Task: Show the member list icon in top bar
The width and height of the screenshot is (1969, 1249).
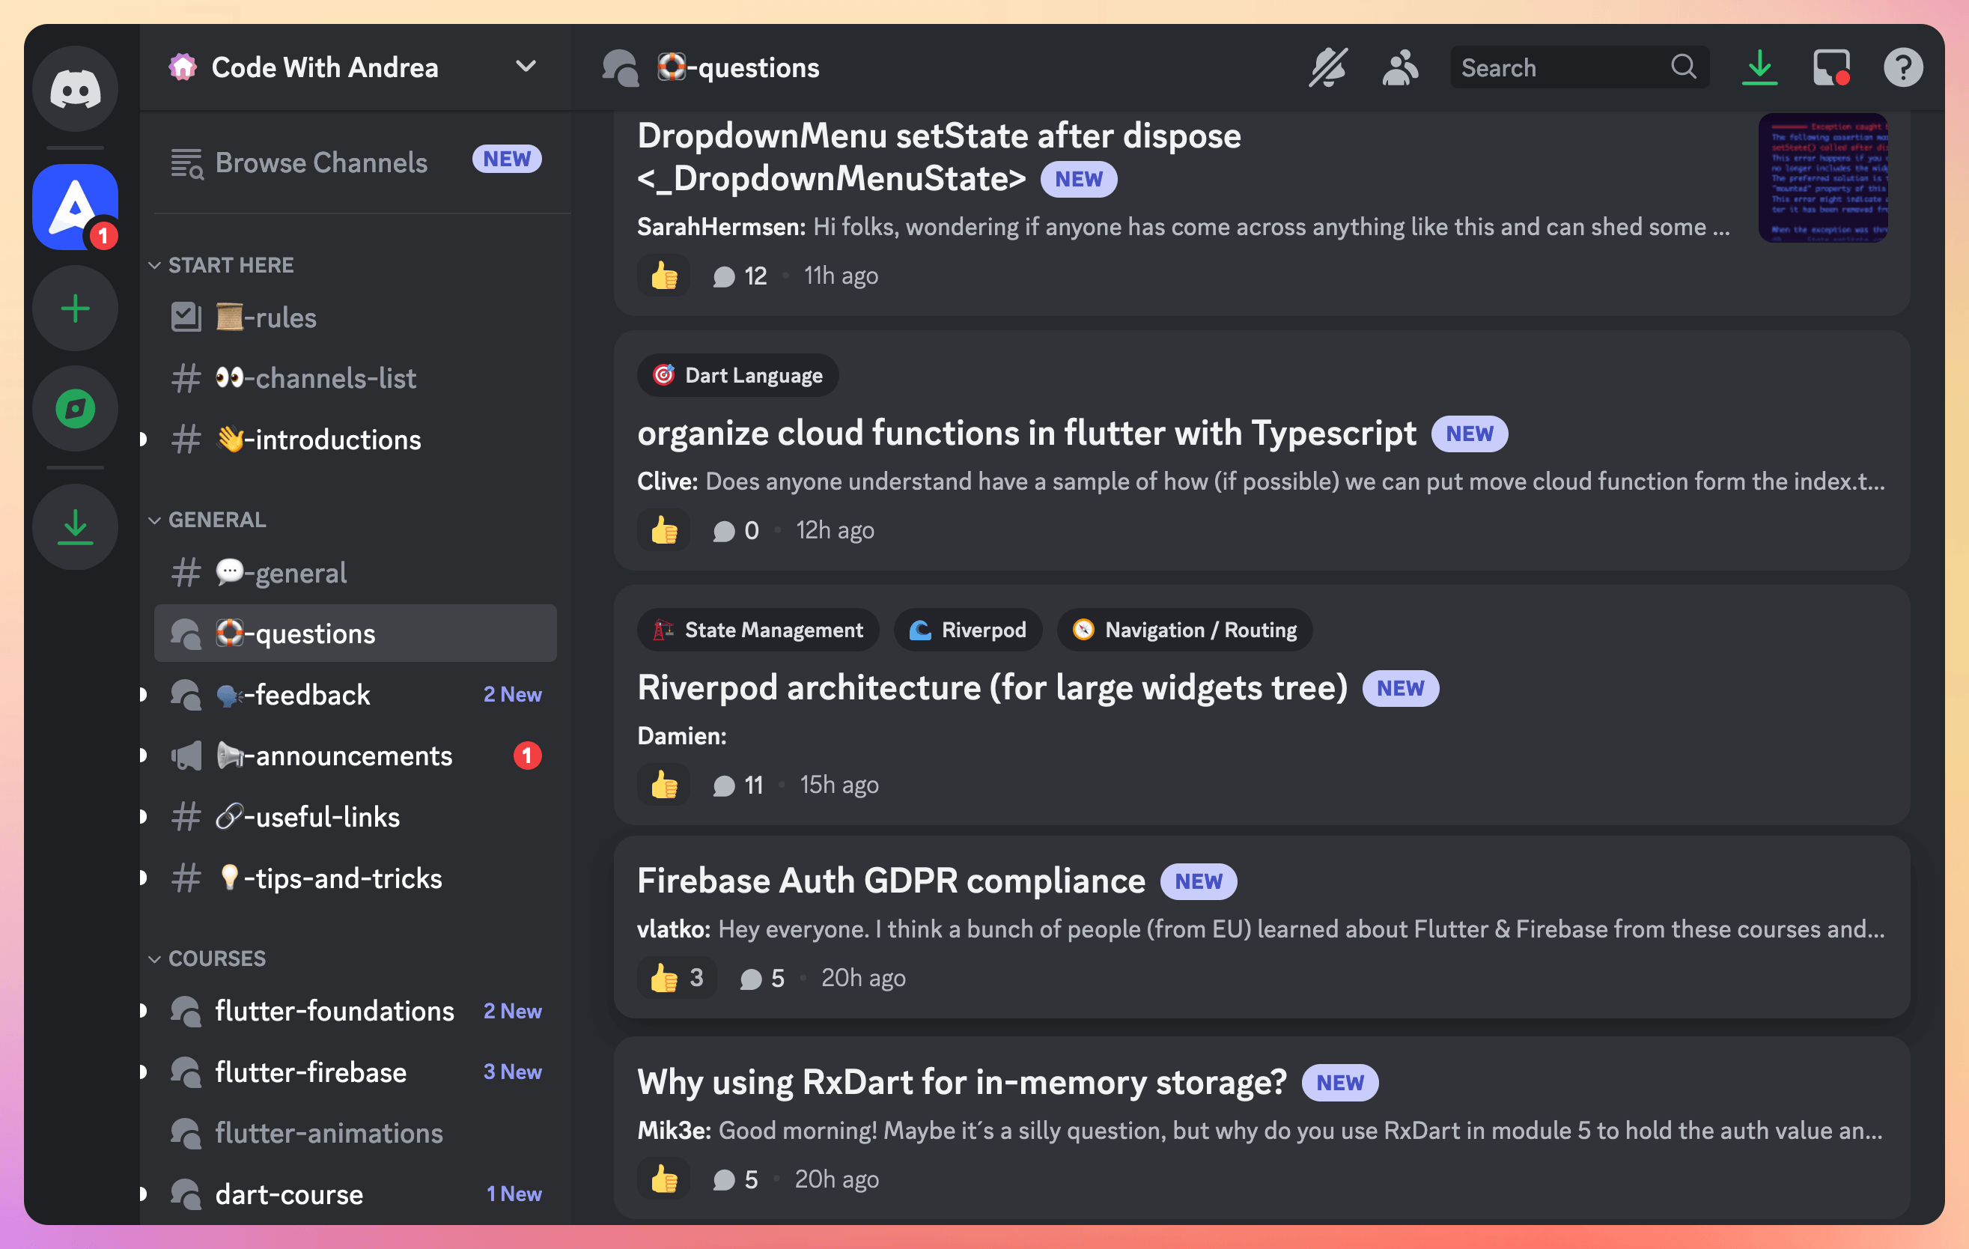Action: [x=1400, y=67]
